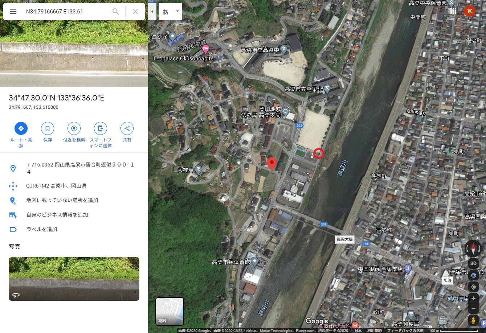Image resolution: width=486 pixels, height=333 pixels.
Task: Open Street View photo thumbnail under 写真
Action: coord(74,279)
